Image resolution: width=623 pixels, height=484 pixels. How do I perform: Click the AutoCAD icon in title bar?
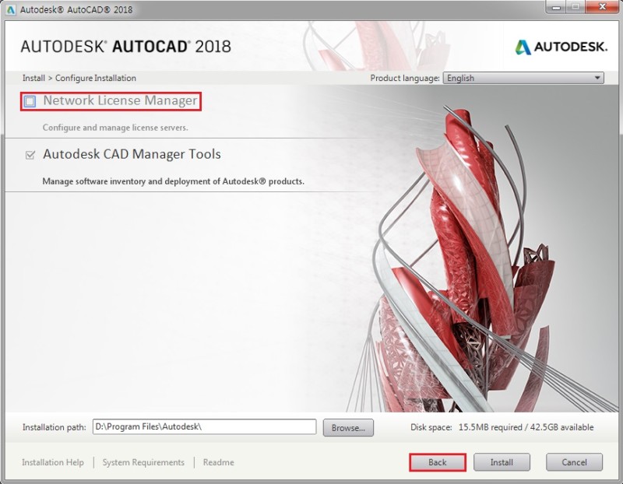coord(11,9)
